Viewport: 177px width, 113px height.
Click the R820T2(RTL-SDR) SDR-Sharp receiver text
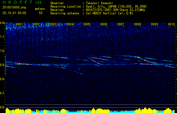(115, 10)
